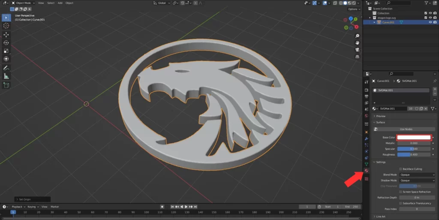The image size is (439, 220).
Task: Choose the Scale tool
Action: pos(6,51)
